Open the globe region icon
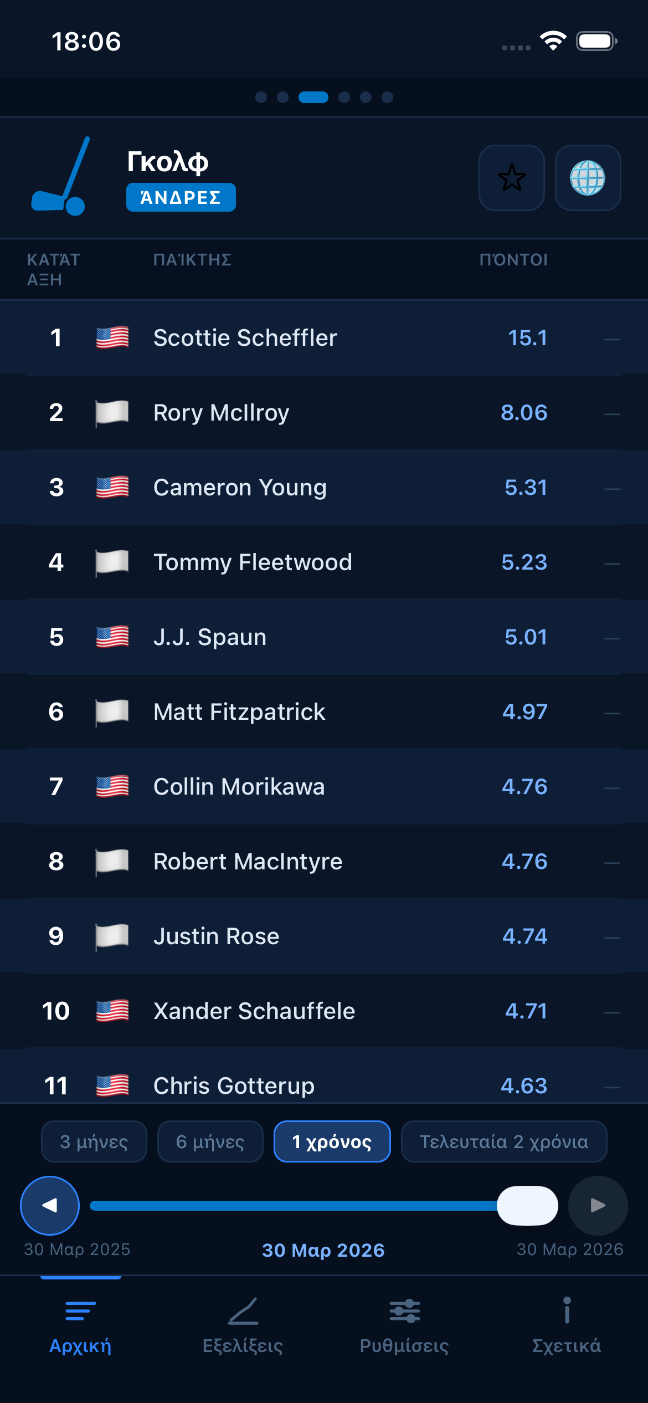 tap(589, 178)
